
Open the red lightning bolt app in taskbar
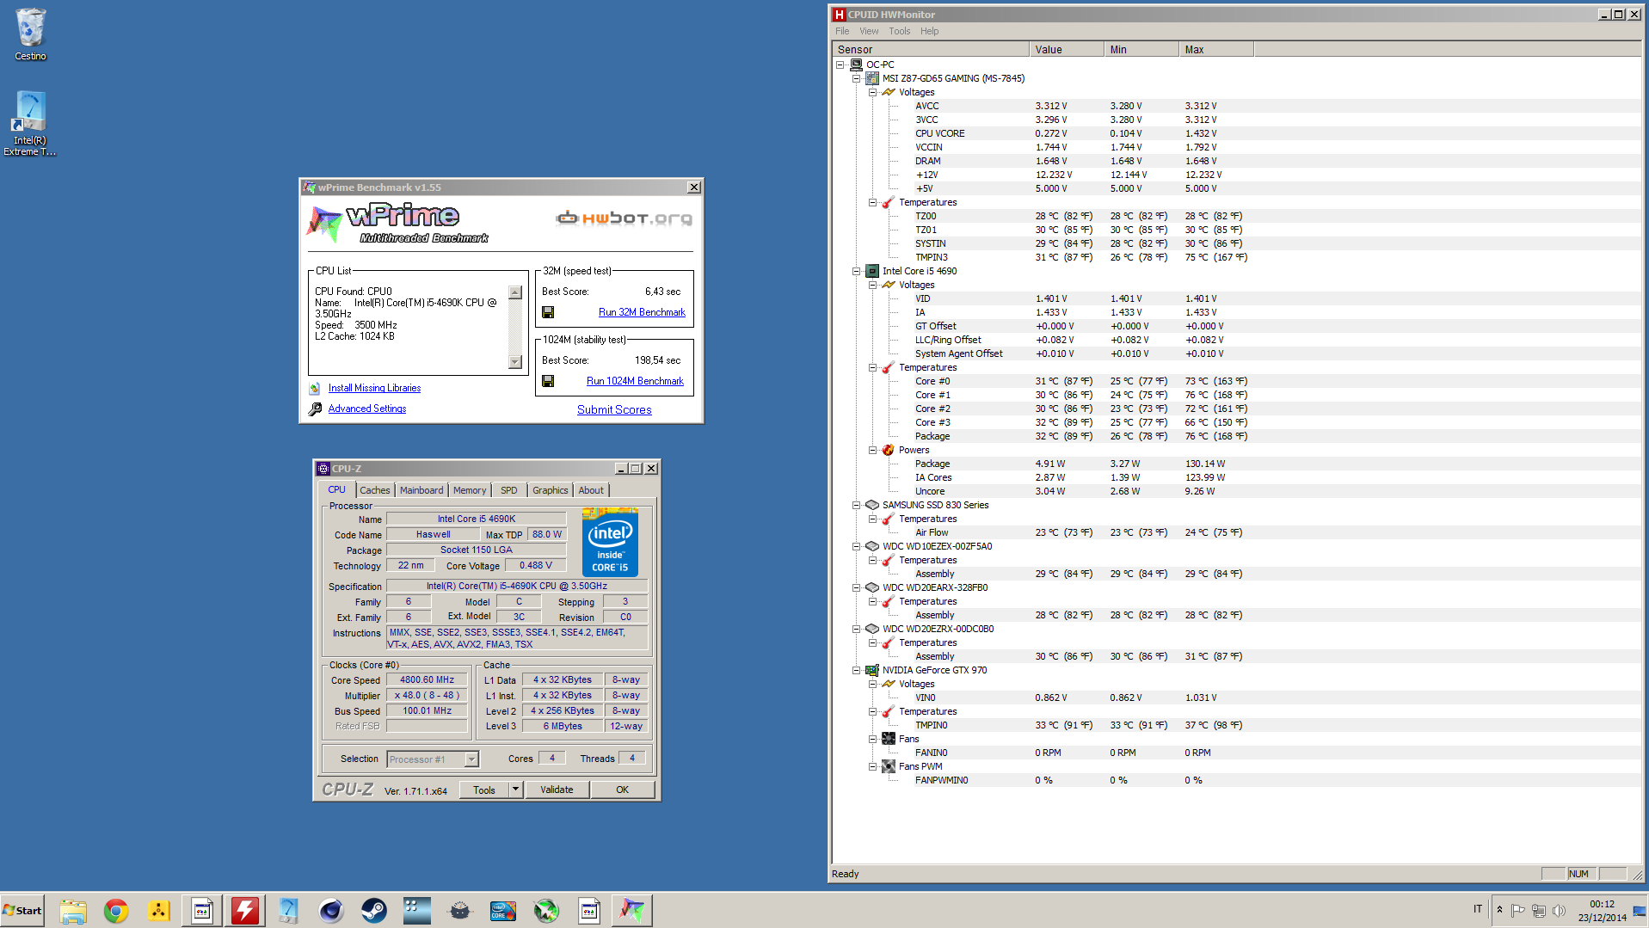point(245,911)
